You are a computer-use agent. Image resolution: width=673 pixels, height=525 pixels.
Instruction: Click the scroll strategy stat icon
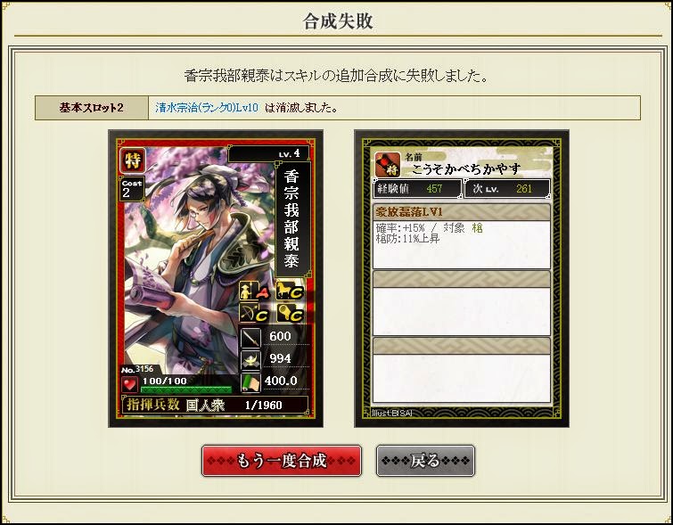(250, 382)
